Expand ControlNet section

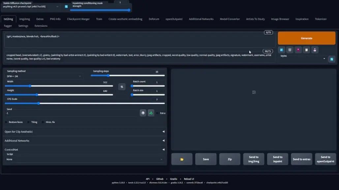[84, 150]
